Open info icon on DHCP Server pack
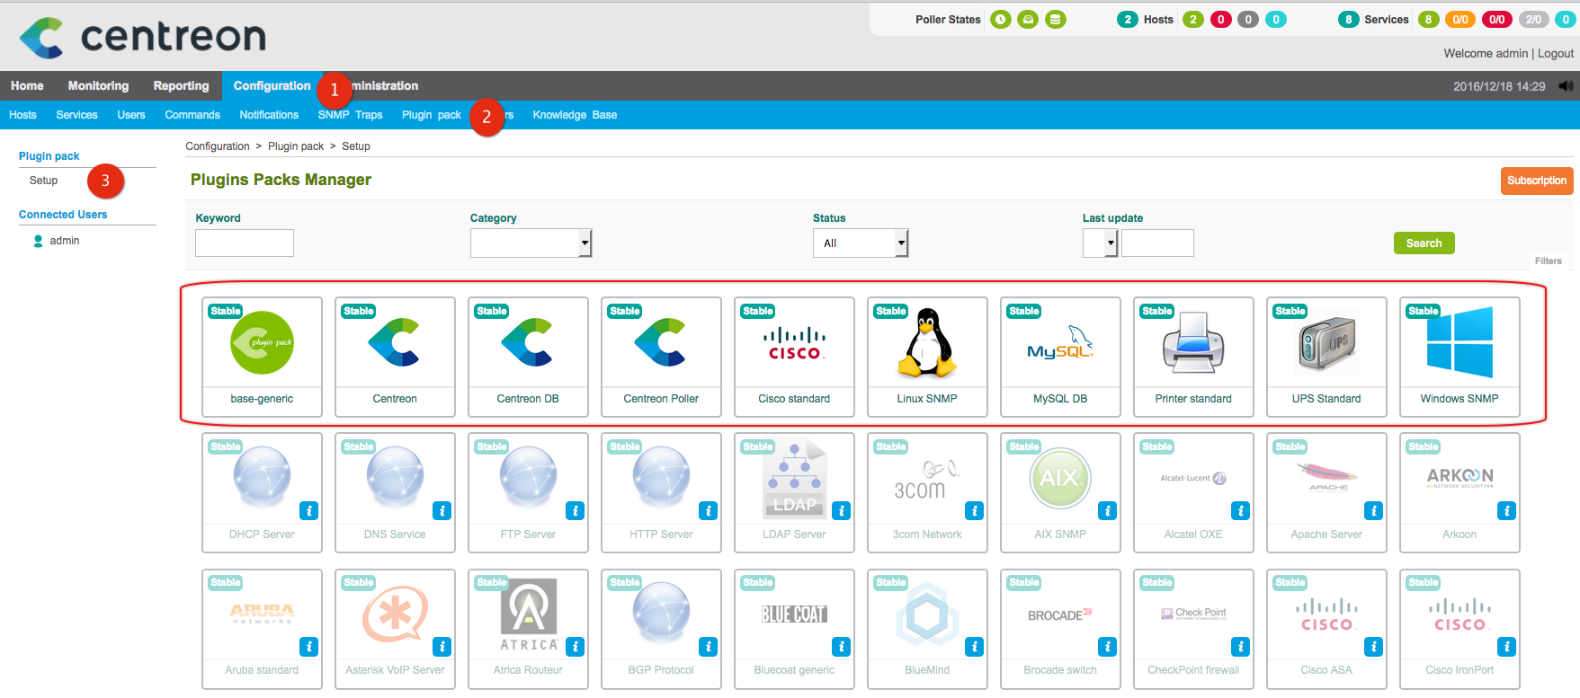Image resolution: width=1580 pixels, height=698 pixels. point(308,511)
